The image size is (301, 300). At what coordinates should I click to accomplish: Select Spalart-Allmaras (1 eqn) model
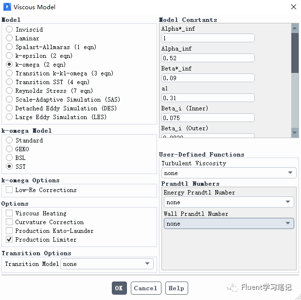9,47
